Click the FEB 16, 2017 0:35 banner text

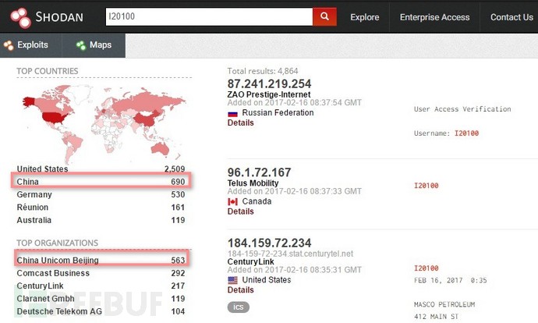coord(451,280)
